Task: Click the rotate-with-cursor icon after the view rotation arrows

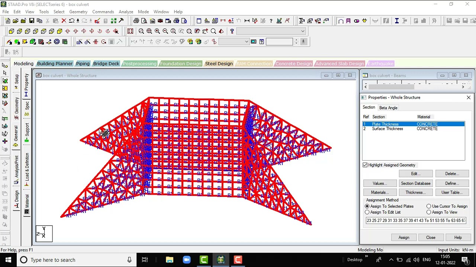Action: coord(116,31)
